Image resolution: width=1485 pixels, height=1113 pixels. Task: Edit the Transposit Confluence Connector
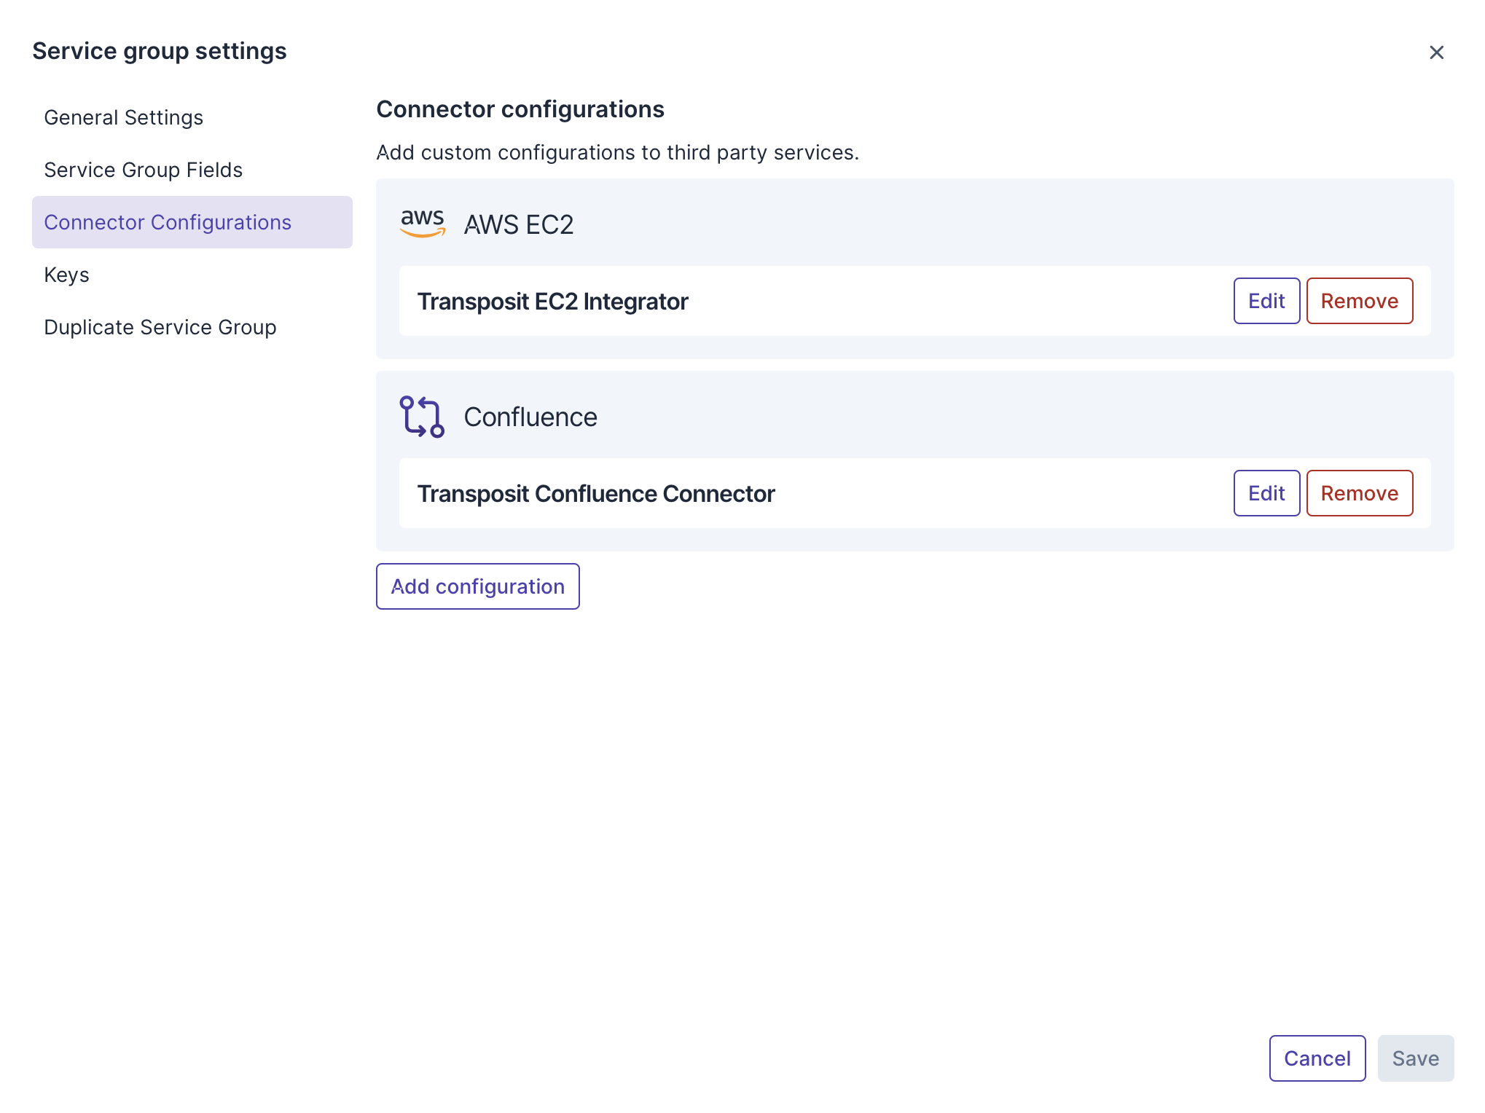tap(1266, 493)
